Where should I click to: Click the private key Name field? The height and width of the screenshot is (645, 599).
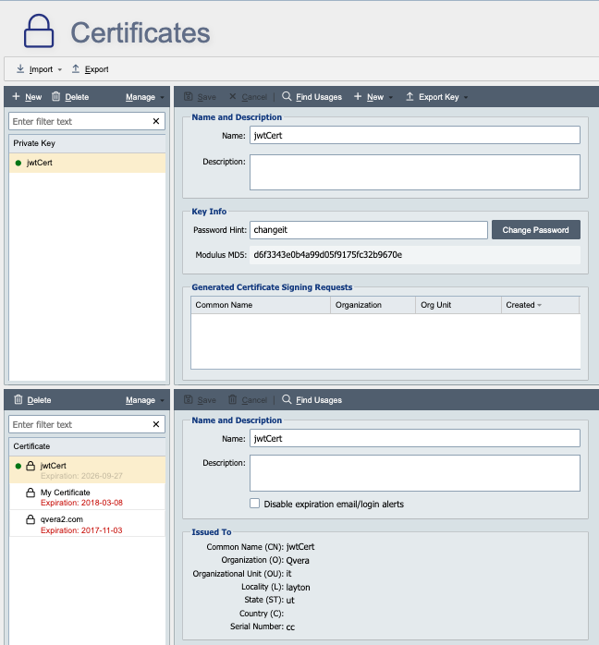(415, 135)
